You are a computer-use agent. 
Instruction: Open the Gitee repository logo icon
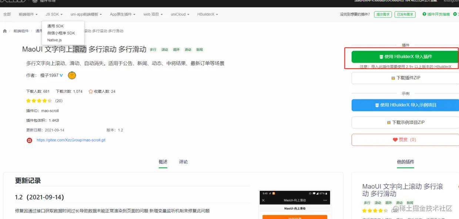pyautogui.click(x=30, y=140)
